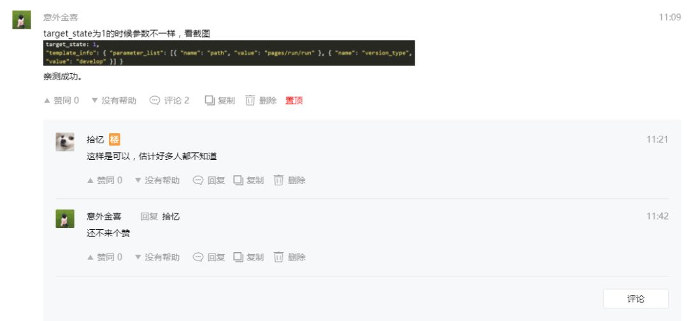Open the 拾忆 username in the reply header

pyautogui.click(x=171, y=216)
